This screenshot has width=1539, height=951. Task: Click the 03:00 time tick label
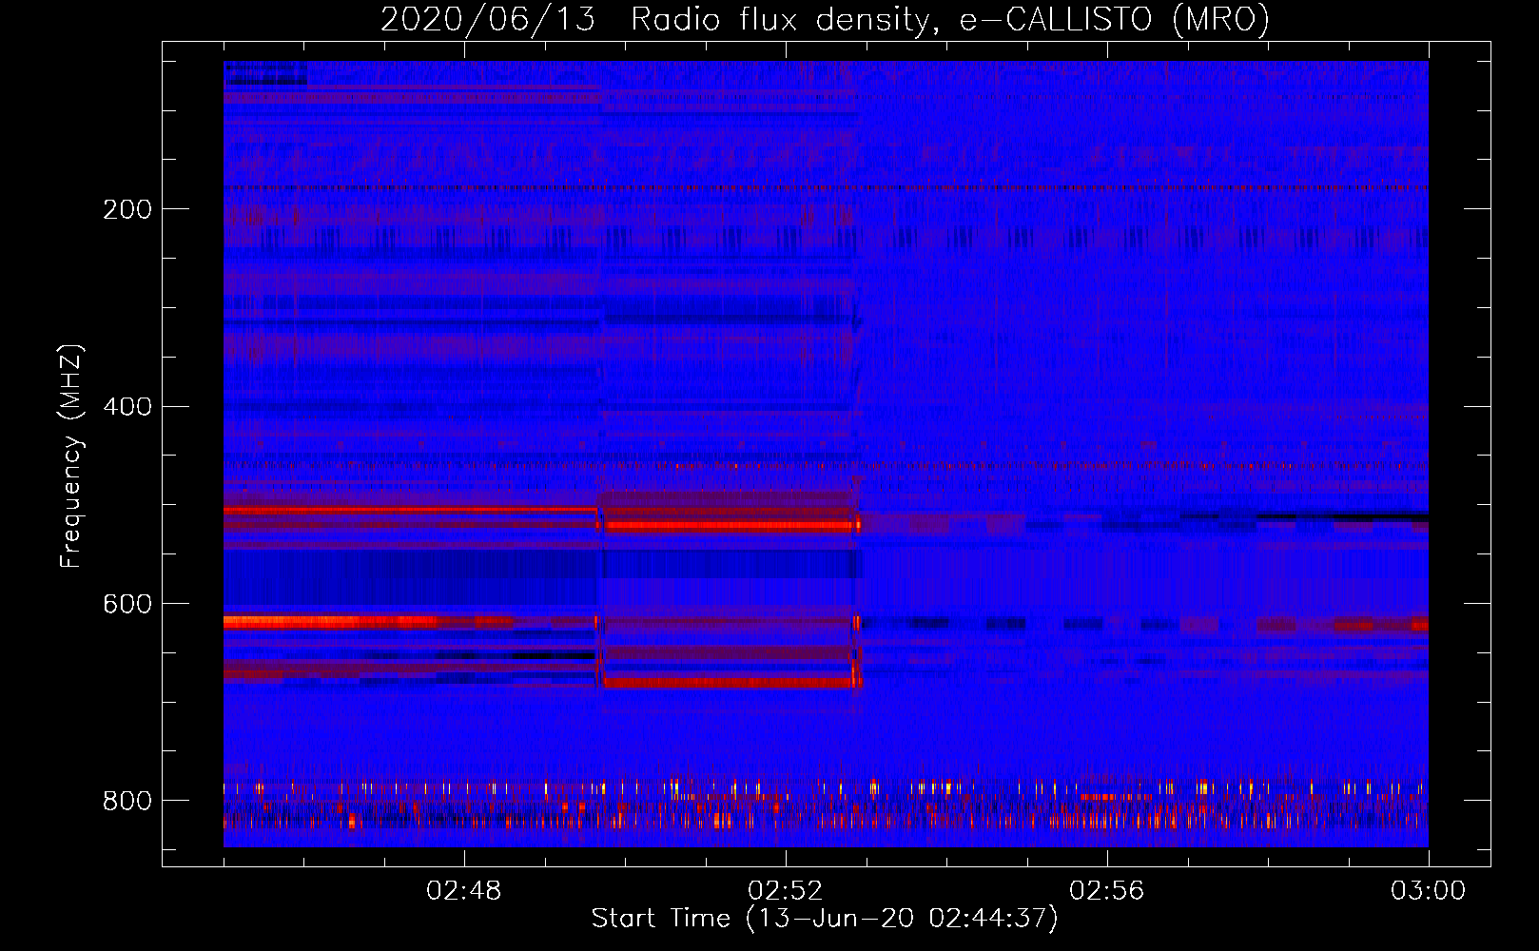(x=1429, y=891)
